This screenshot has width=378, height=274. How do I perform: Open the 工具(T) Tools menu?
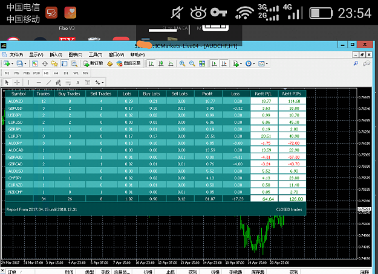tap(96, 54)
